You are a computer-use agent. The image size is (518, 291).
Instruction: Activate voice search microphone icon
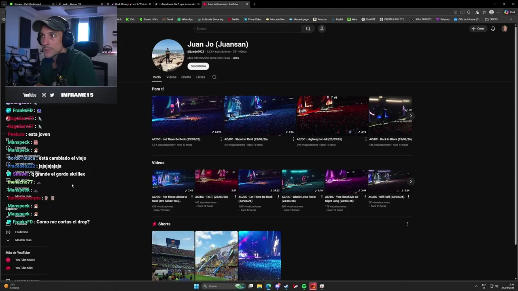(x=322, y=29)
